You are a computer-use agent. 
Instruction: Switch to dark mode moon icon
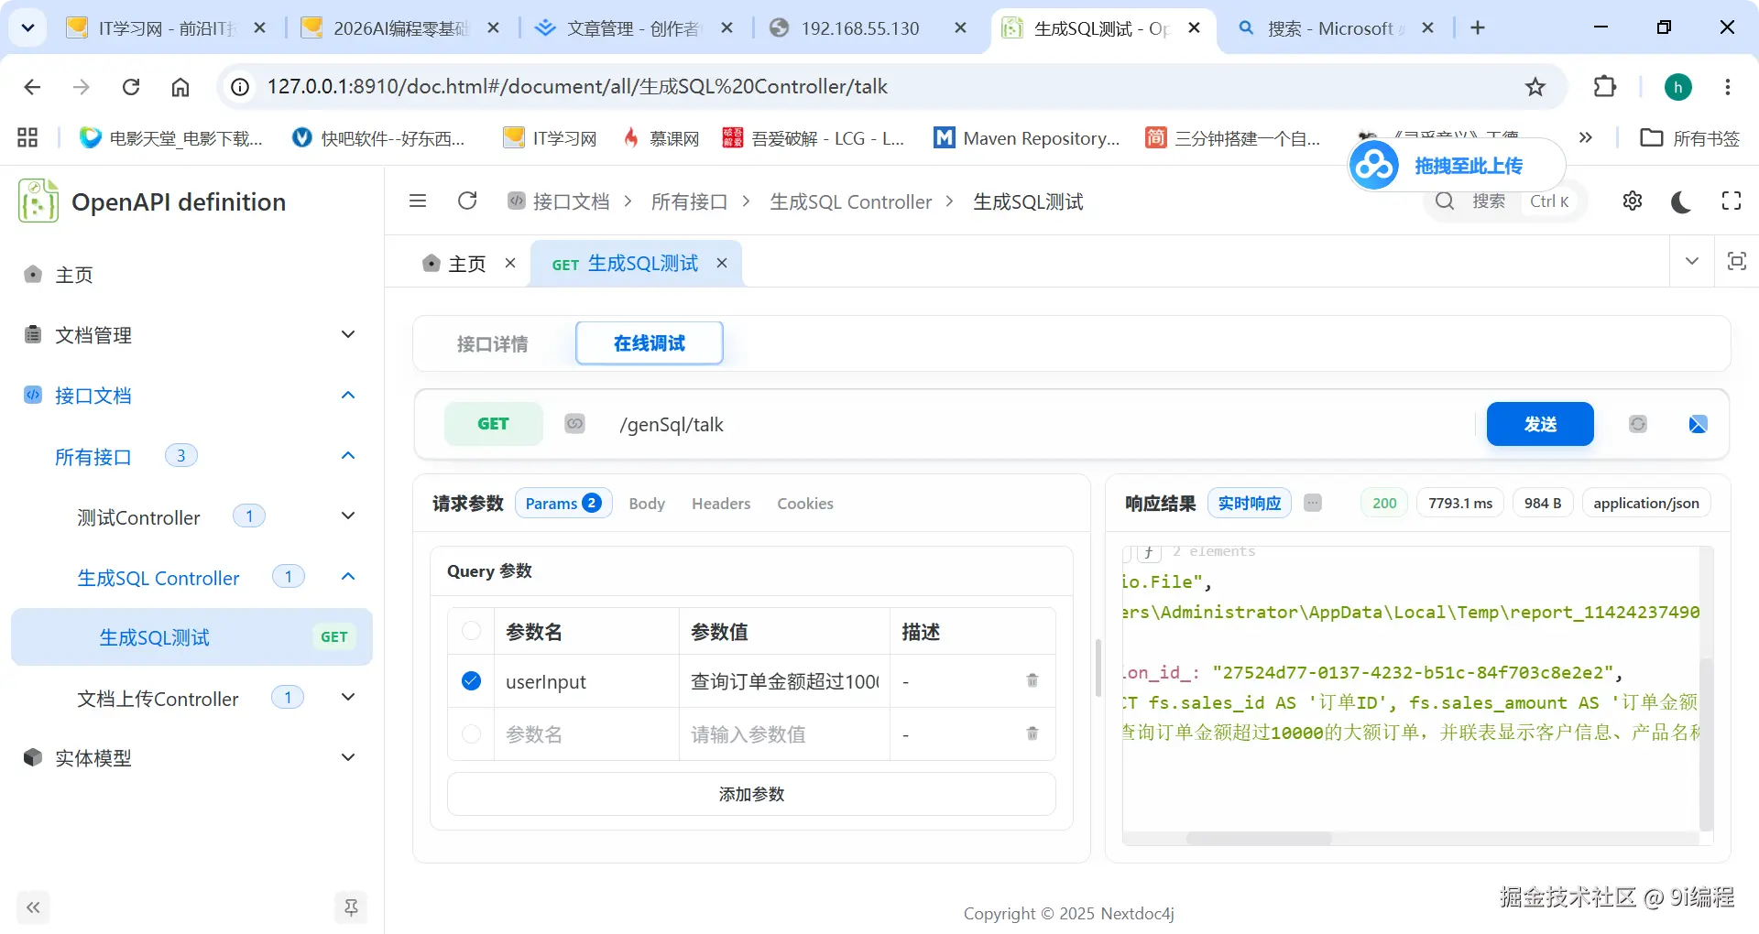point(1681,201)
